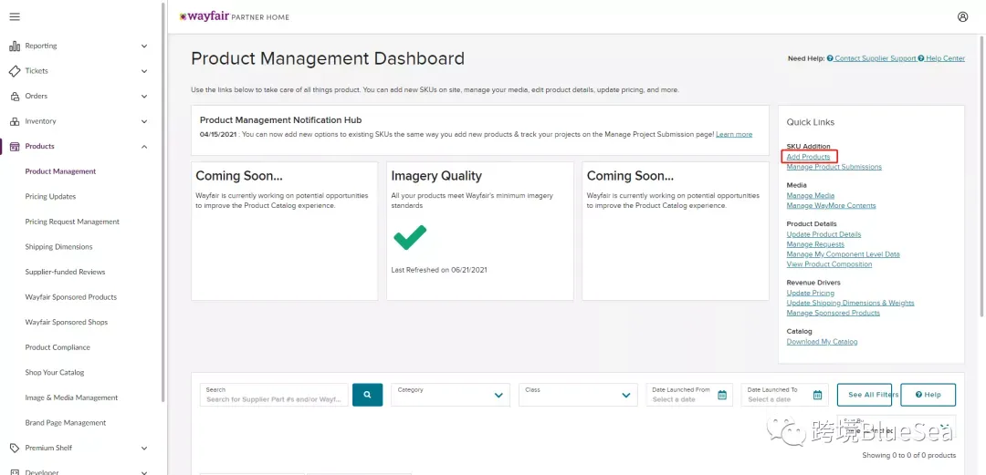
Task: Click the Premium Shelf tag icon
Action: [15, 448]
